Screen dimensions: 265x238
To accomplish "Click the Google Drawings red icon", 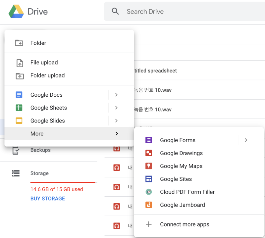I will 149,153.
